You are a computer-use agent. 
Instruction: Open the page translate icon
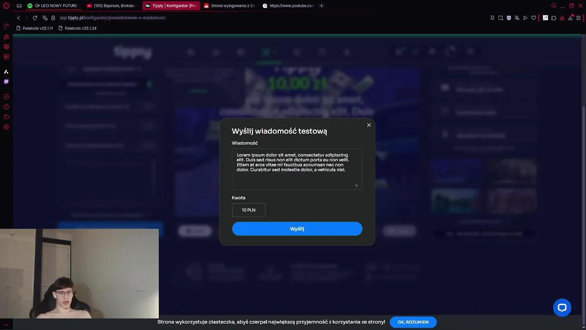click(x=517, y=18)
